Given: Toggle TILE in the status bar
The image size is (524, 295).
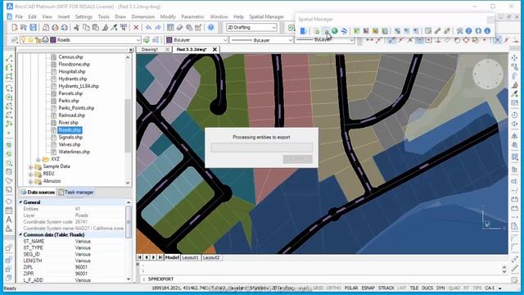Looking at the screenshot, I should pyautogui.click(x=414, y=288).
